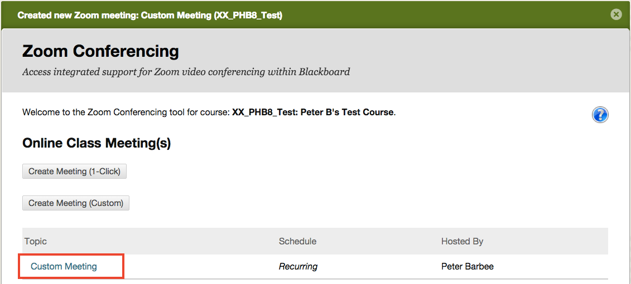631x284 pixels.
Task: Open the blue help question mark icon
Action: 600,115
